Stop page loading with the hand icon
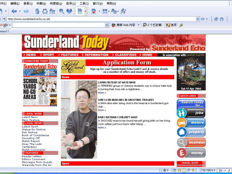Viewport: 232px width, 174px height. pyautogui.click(x=37, y=11)
